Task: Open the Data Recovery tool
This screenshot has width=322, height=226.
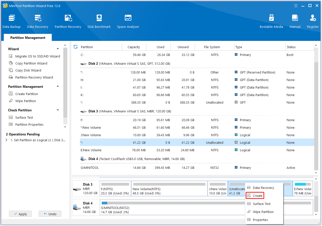Action: (x=38, y=21)
